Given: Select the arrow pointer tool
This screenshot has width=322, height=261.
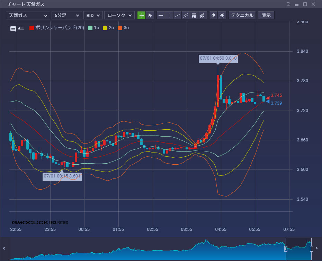Looking at the screenshot, I should (150, 15).
